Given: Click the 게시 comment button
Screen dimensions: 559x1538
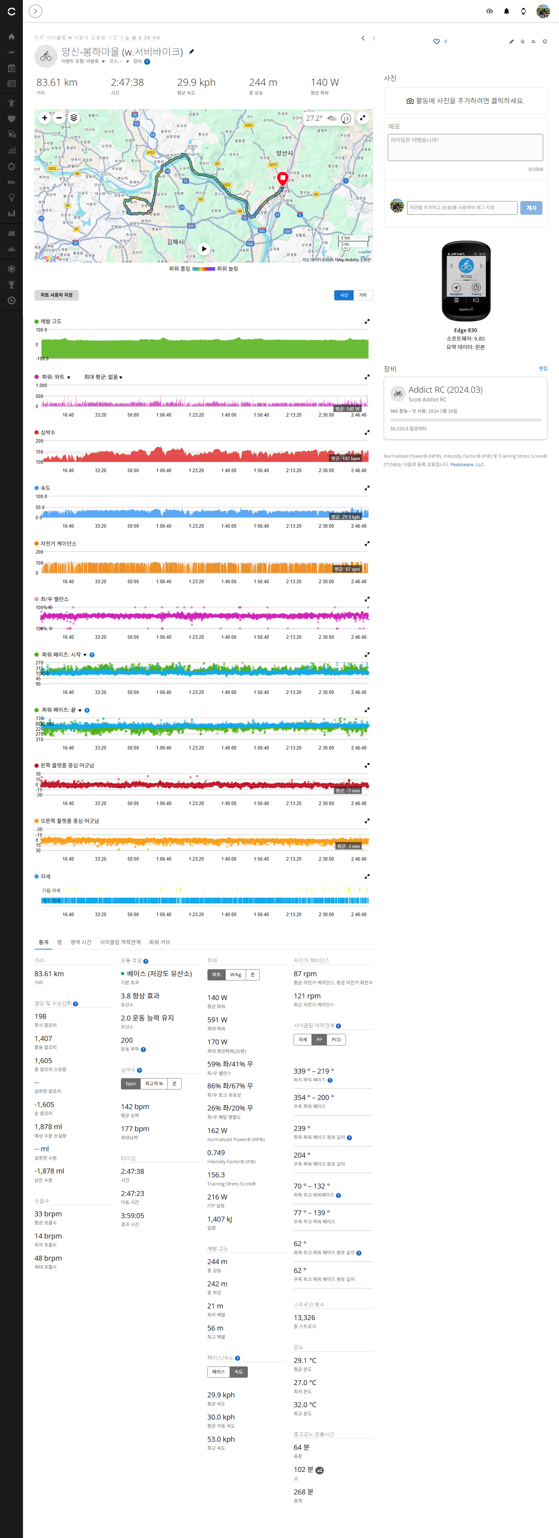Looking at the screenshot, I should pyautogui.click(x=531, y=208).
